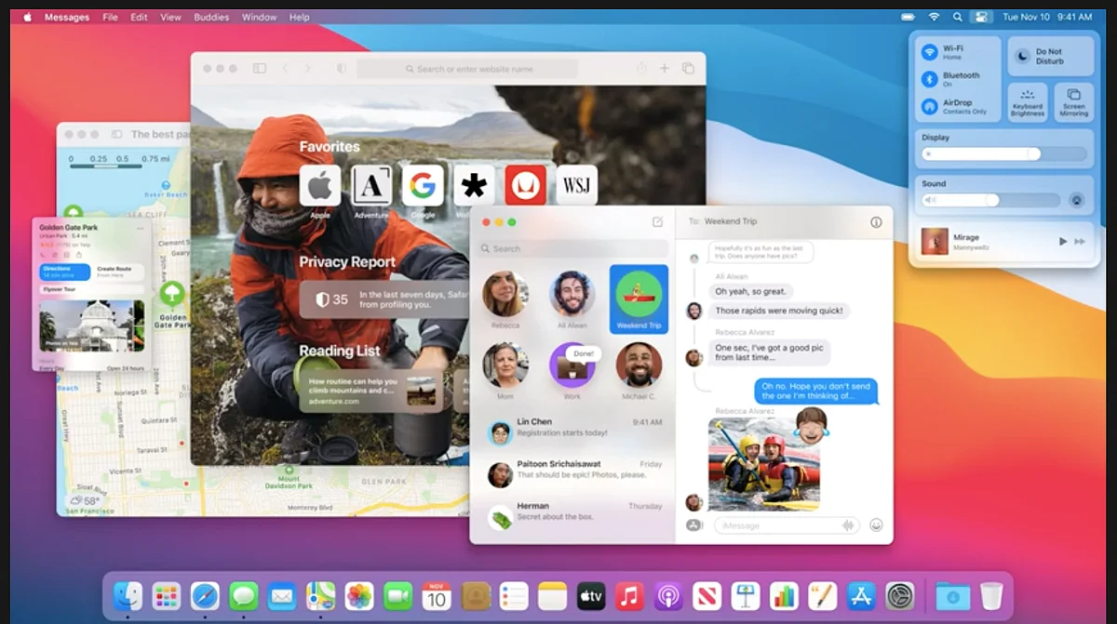Open Keyboard Brightness controls
This screenshot has width=1117, height=624.
1028,102
